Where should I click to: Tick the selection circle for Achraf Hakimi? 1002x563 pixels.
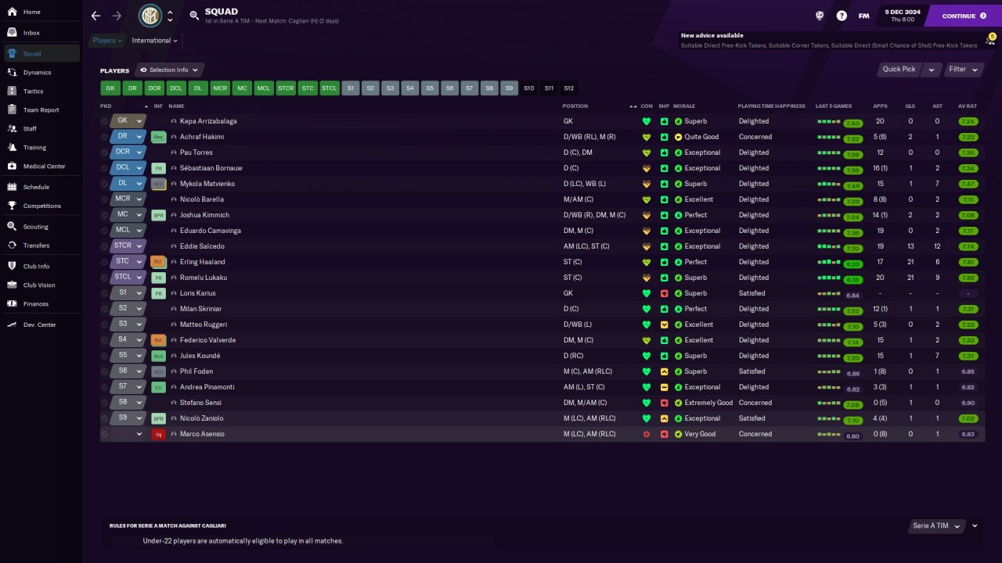pos(104,137)
